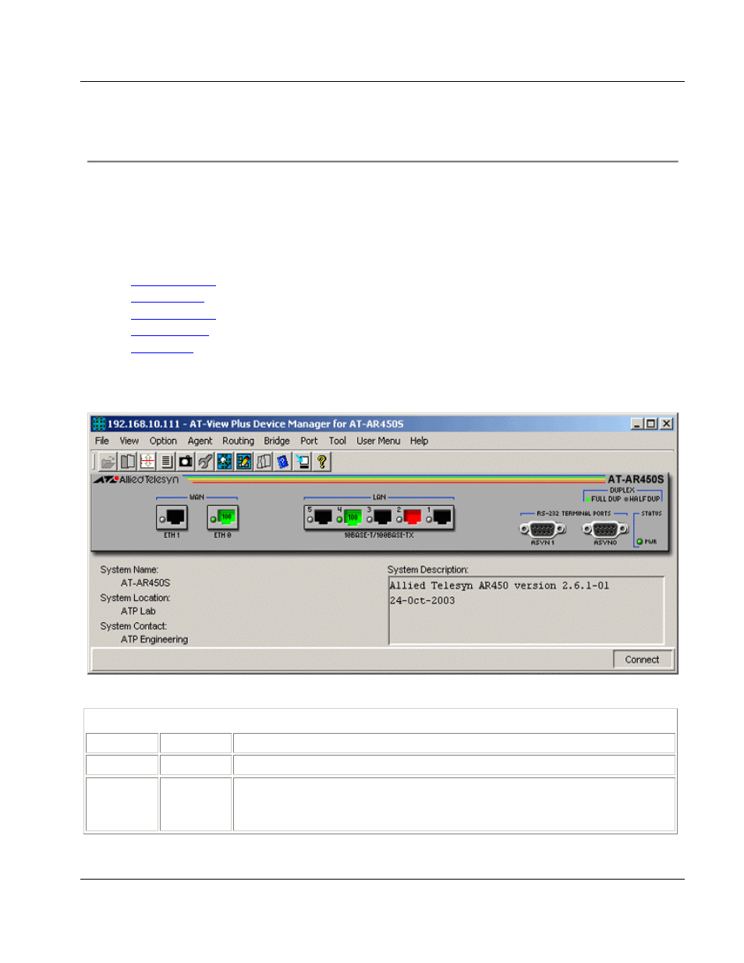Screen dimensions: 744x963
Task: Maximize the Device Manager window
Action: tap(650, 423)
